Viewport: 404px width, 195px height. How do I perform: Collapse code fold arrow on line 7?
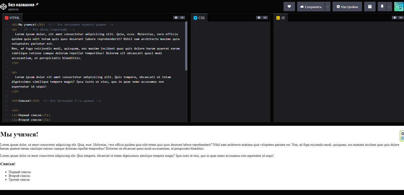coord(9,72)
